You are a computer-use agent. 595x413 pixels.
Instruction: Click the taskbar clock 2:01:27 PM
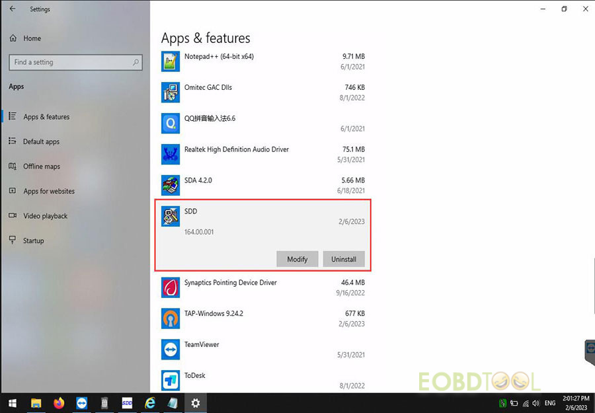[576, 398]
